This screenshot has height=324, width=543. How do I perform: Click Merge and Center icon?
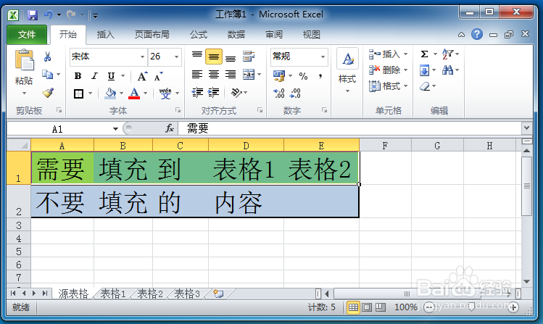click(x=249, y=74)
